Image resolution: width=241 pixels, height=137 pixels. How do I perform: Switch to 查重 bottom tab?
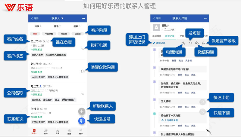[69, 132]
